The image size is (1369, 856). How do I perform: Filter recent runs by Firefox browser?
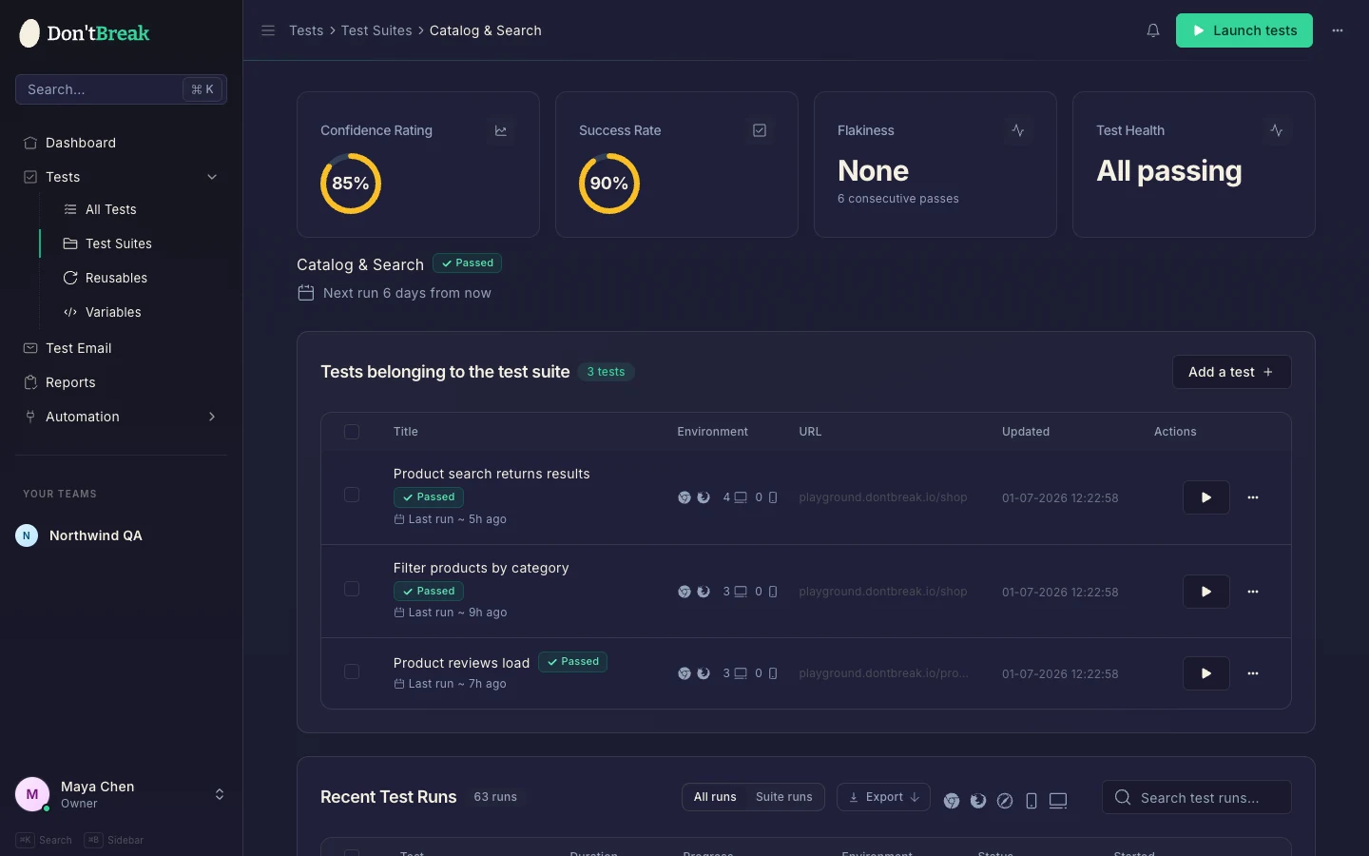click(978, 801)
